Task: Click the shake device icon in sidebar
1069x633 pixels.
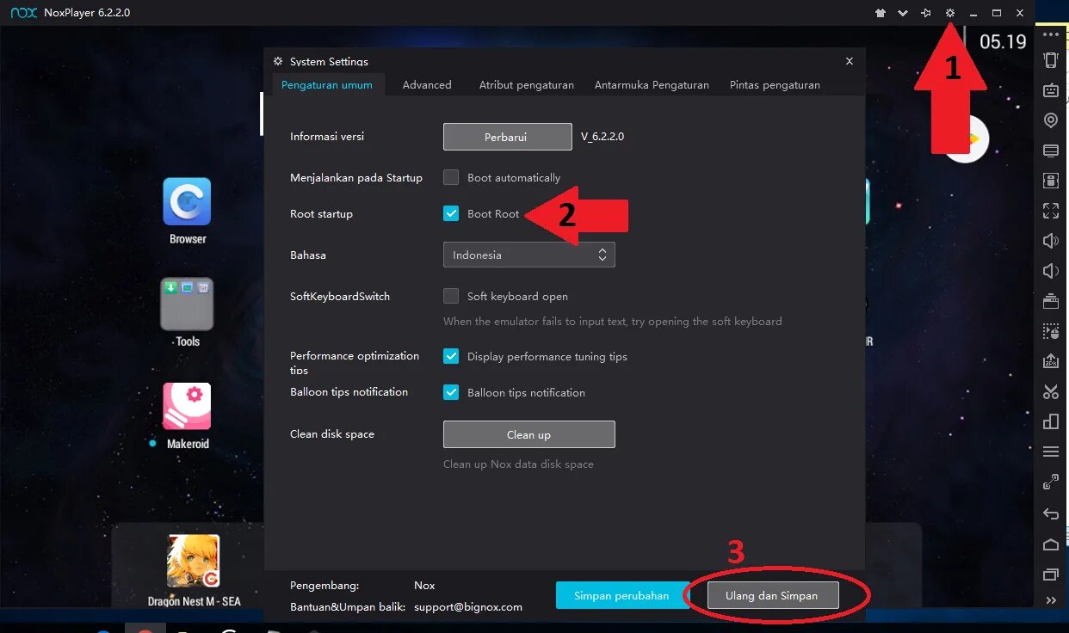Action: pos(1051,59)
